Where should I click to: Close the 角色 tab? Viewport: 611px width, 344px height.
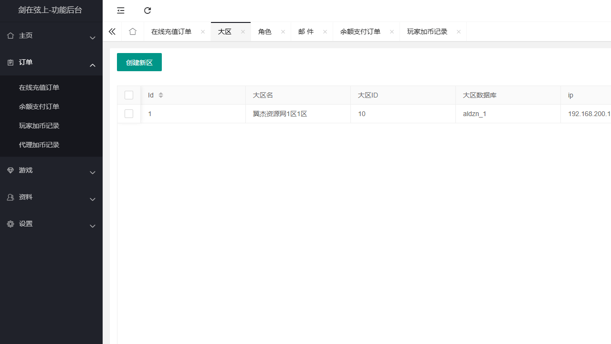point(283,32)
